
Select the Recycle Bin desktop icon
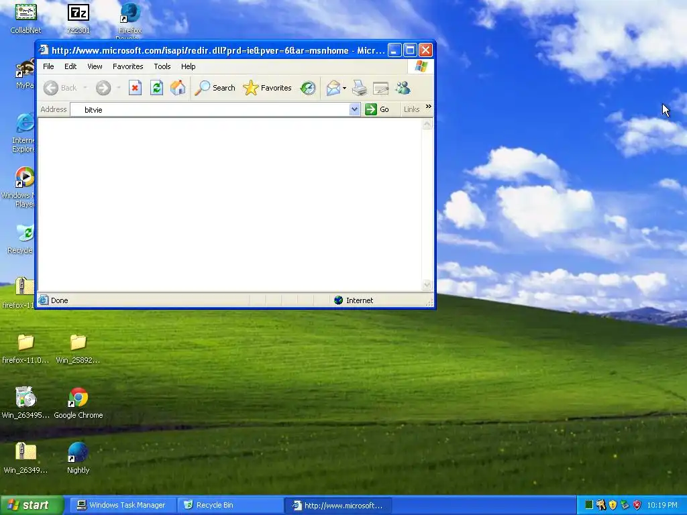coord(21,239)
